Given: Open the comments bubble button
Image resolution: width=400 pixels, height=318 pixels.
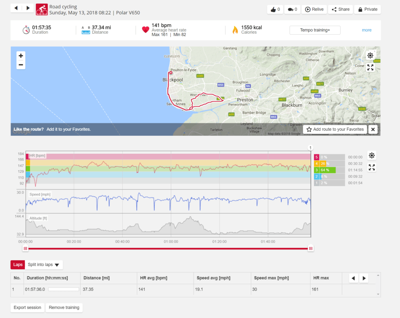Looking at the screenshot, I should [x=293, y=9].
